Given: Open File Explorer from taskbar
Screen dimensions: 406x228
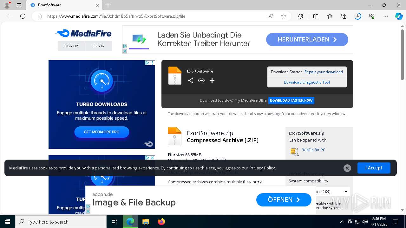Looking at the screenshot, I should 146,222.
